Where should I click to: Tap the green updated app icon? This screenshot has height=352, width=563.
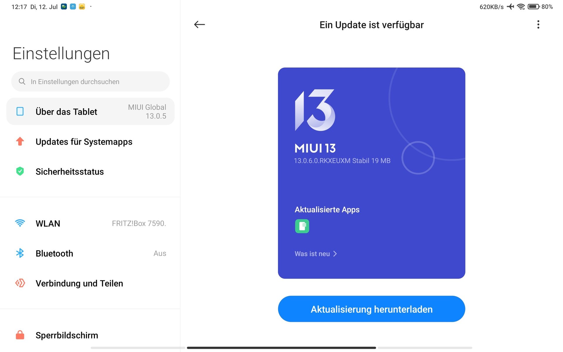302,226
